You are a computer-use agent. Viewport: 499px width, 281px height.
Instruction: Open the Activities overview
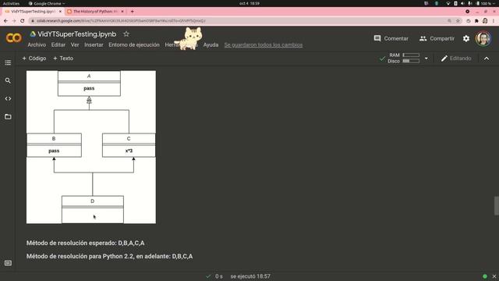click(x=11, y=3)
